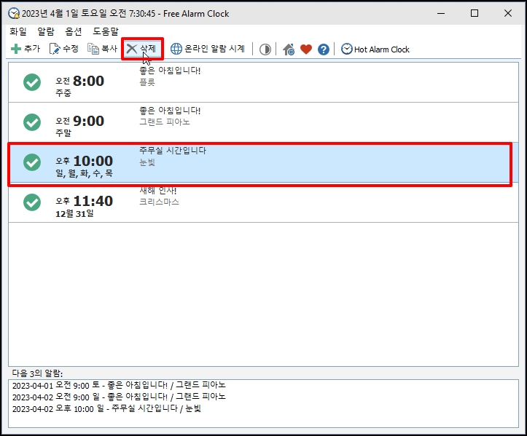
Task: Click the 2023-04-02 오전 9:00 upcoming alarm entry
Action: (x=119, y=397)
